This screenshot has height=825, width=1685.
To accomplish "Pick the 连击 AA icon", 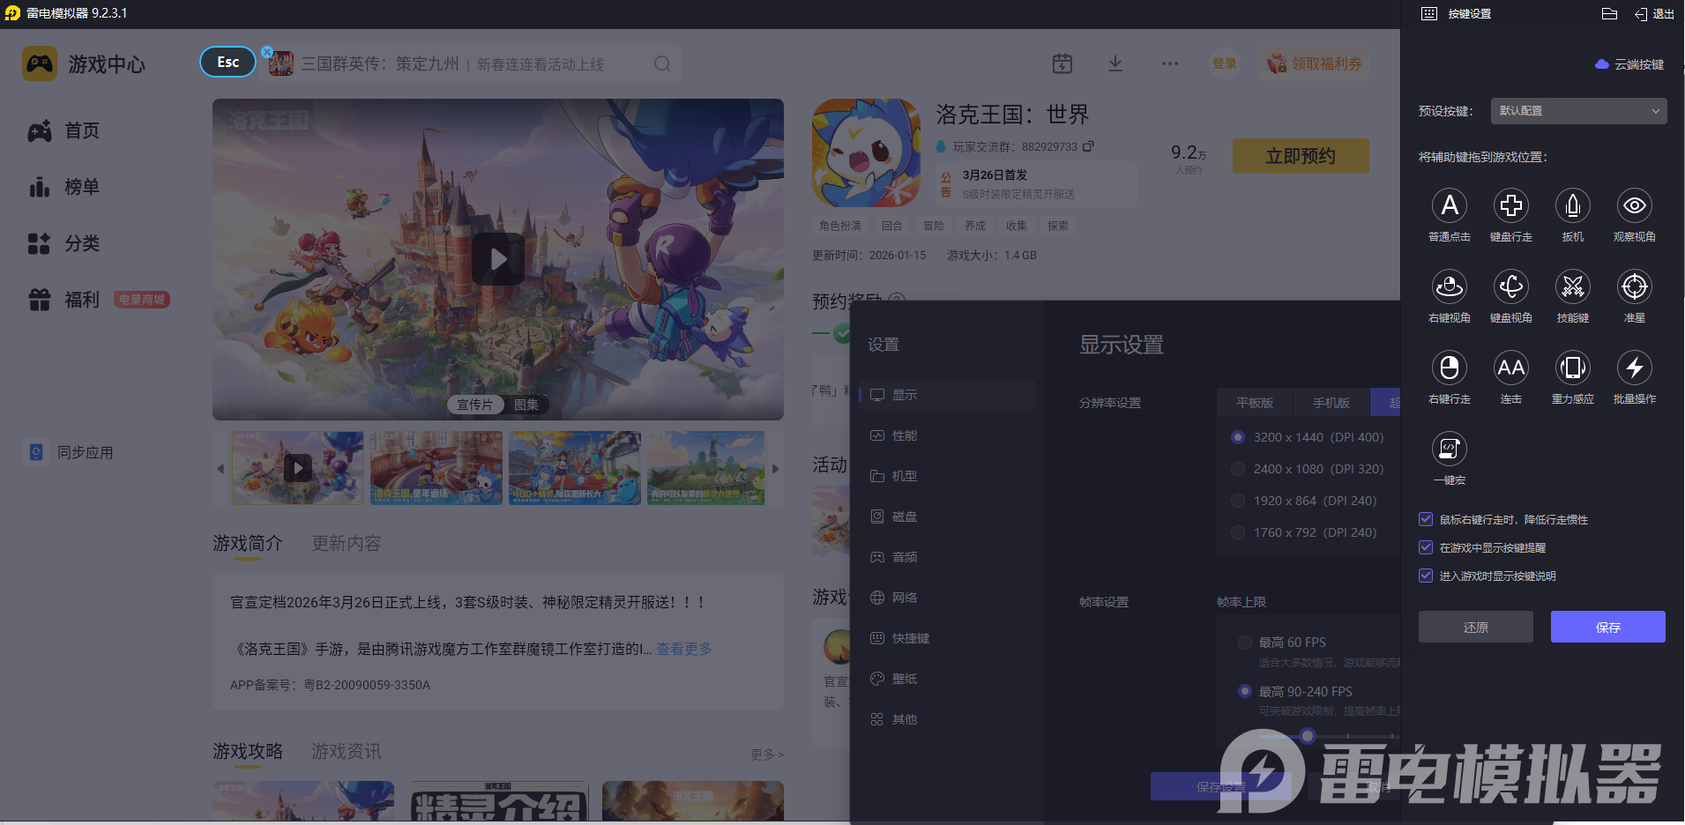I will click(x=1510, y=368).
